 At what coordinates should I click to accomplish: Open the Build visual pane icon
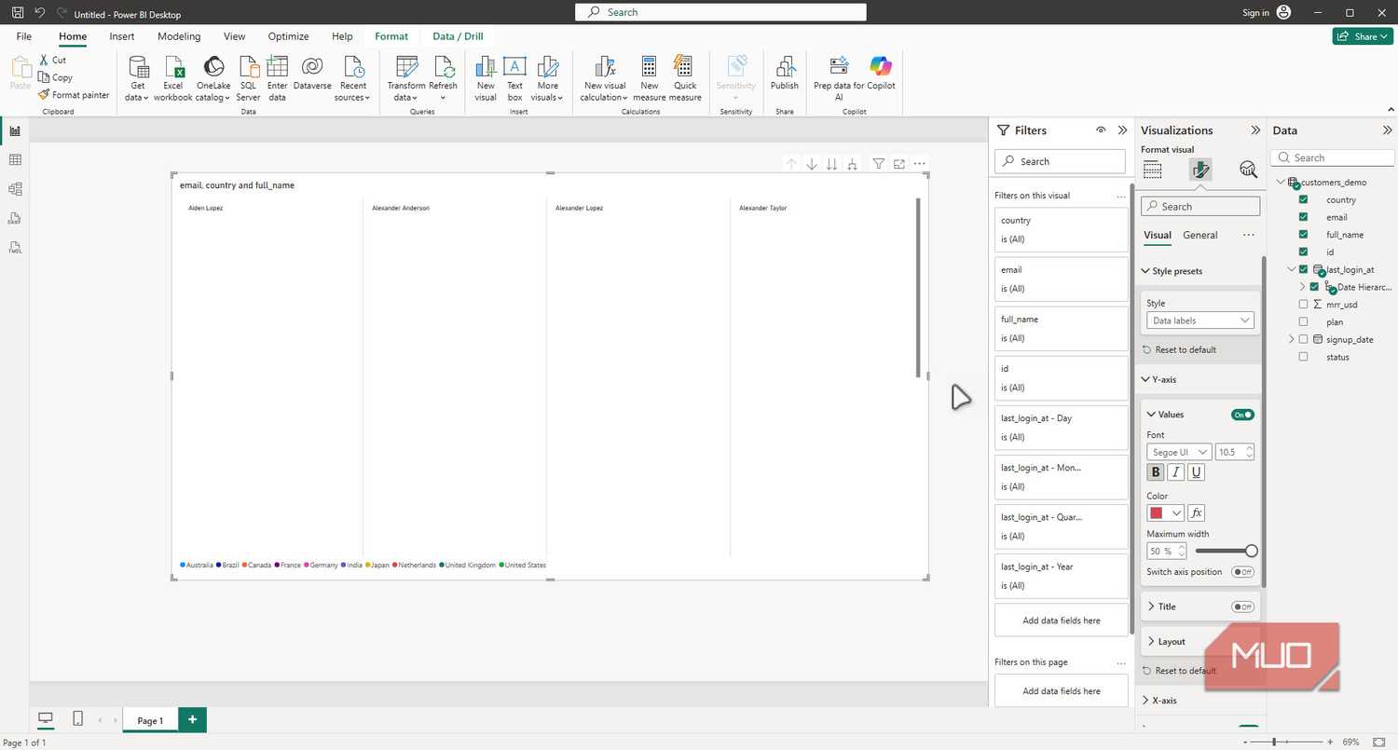coord(1153,169)
